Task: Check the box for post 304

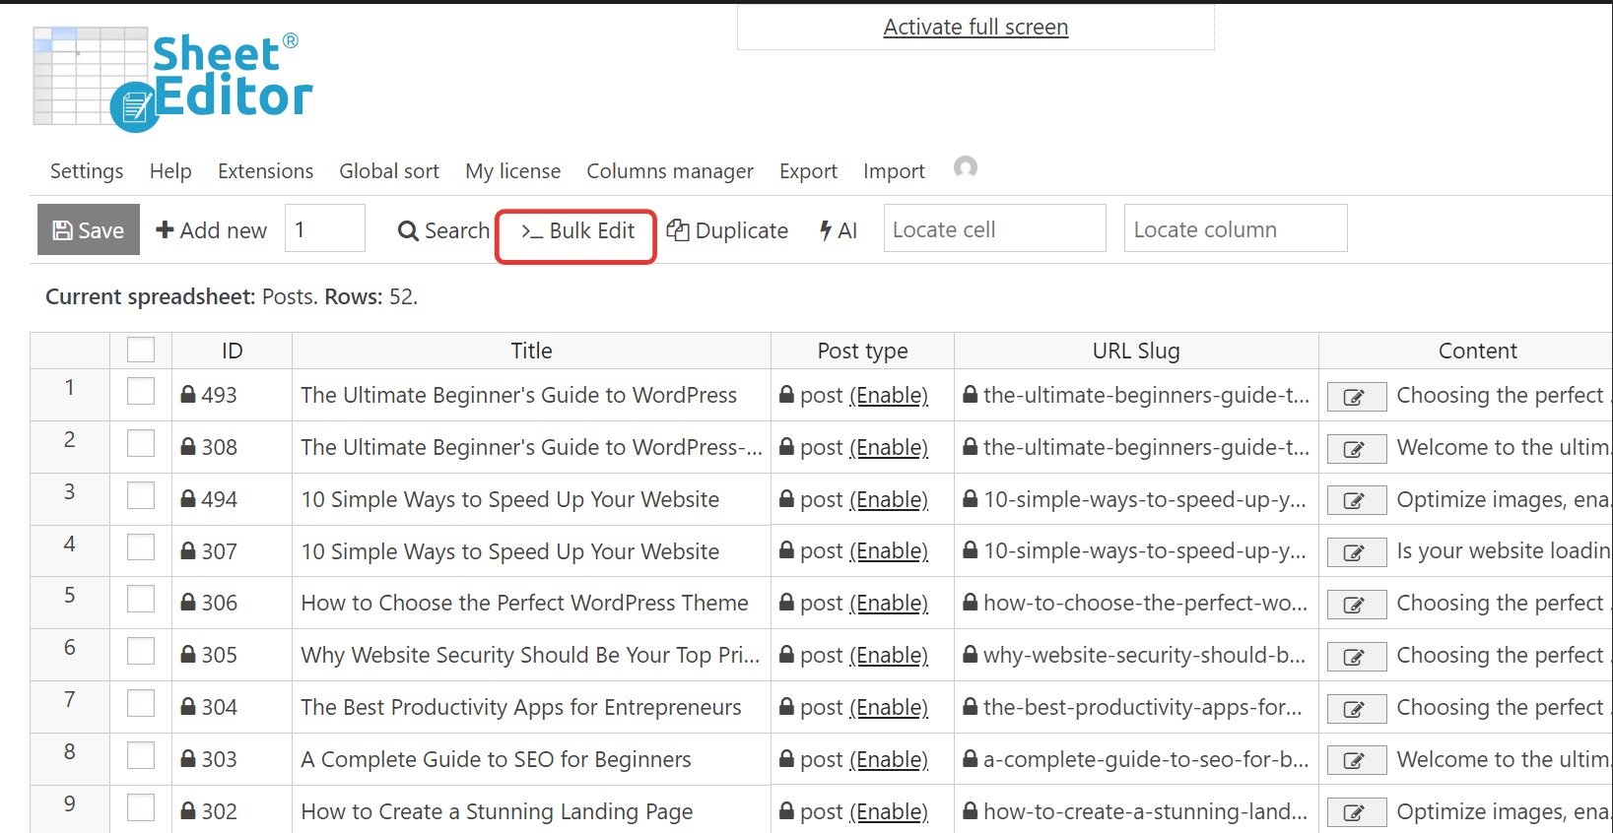Action: point(141,703)
